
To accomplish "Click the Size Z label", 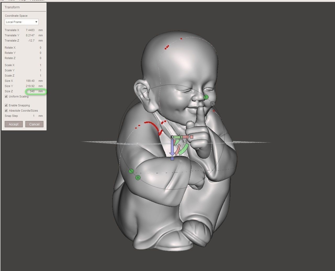I will pyautogui.click(x=9, y=91).
